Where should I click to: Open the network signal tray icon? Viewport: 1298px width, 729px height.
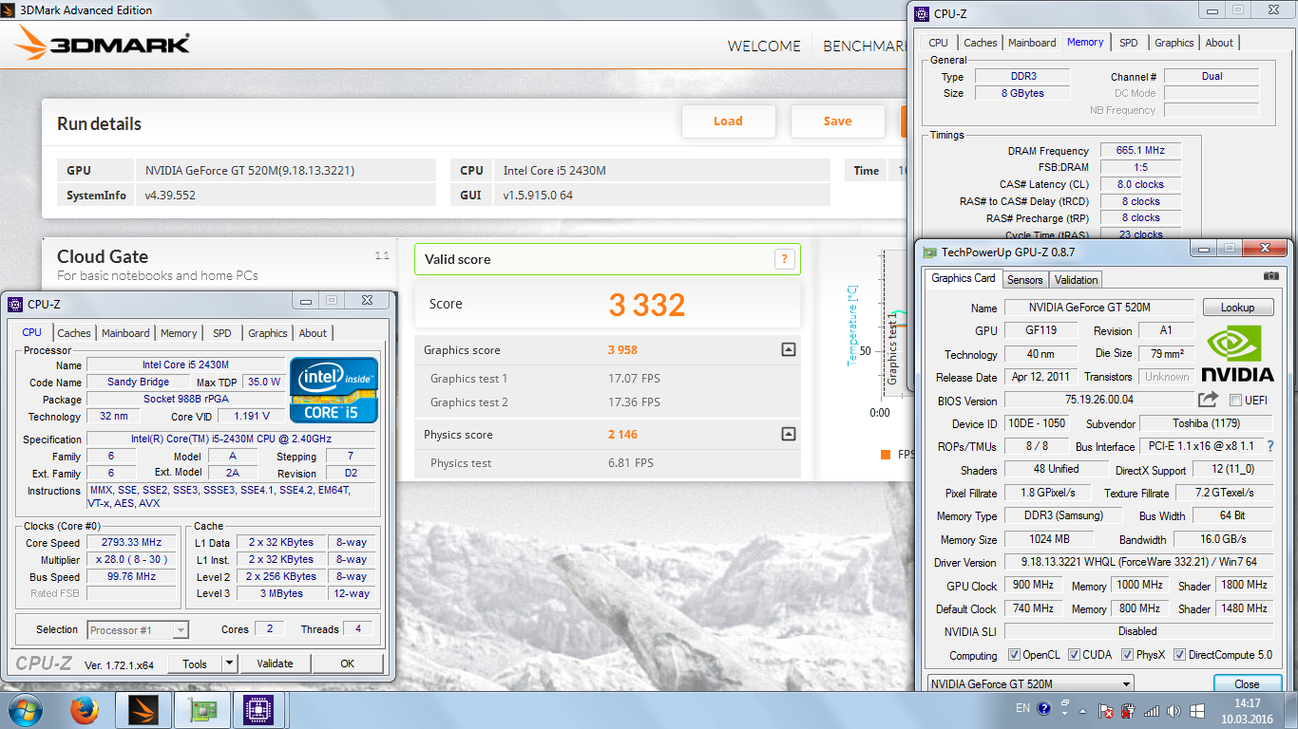pyautogui.click(x=1152, y=710)
